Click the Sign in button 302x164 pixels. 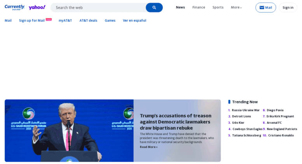click(288, 7)
